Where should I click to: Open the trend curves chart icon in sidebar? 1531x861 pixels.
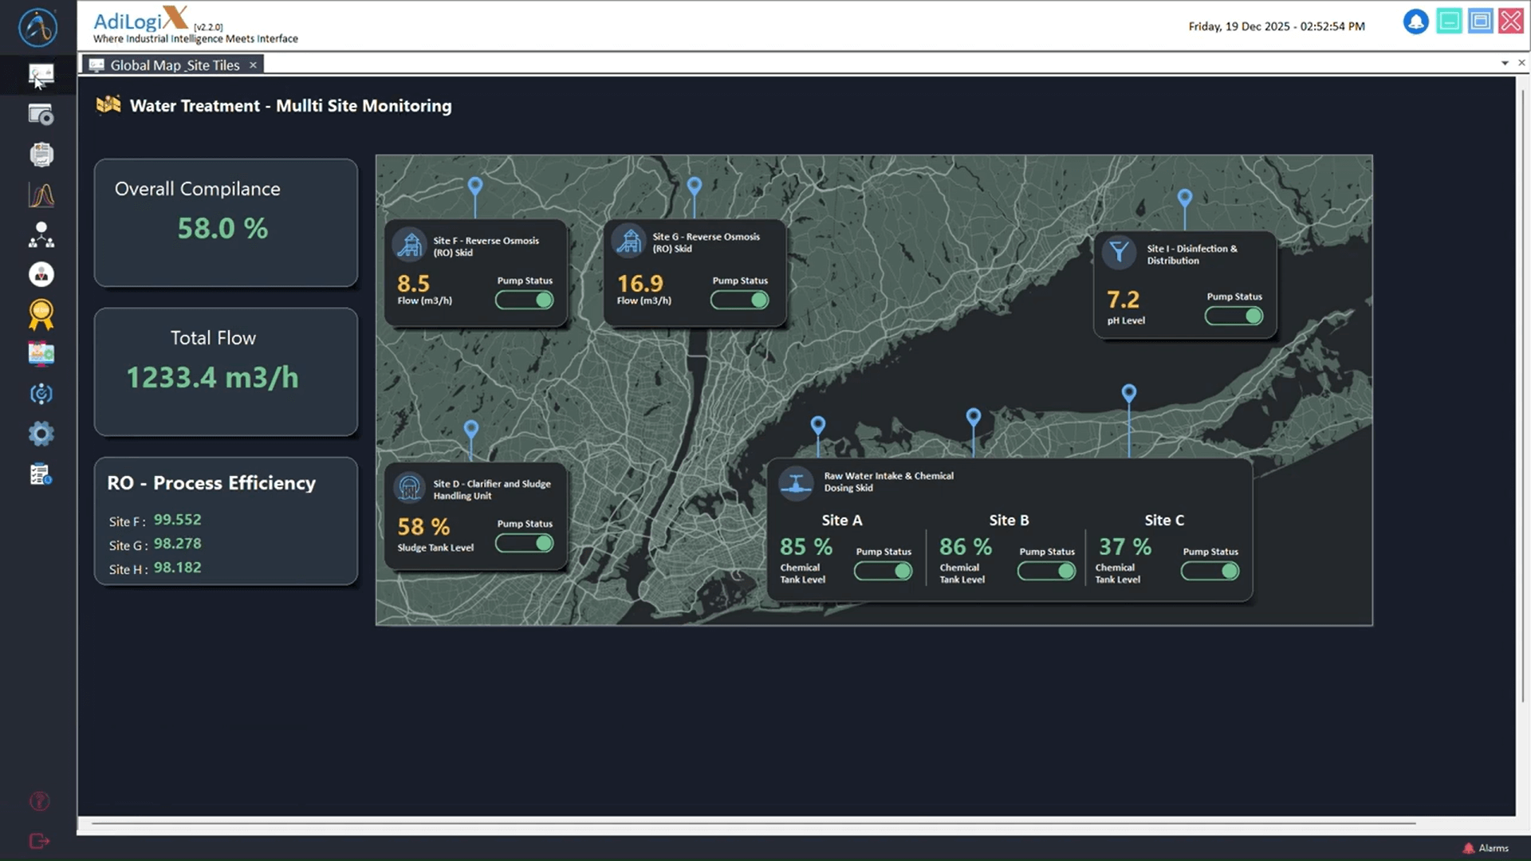41,195
